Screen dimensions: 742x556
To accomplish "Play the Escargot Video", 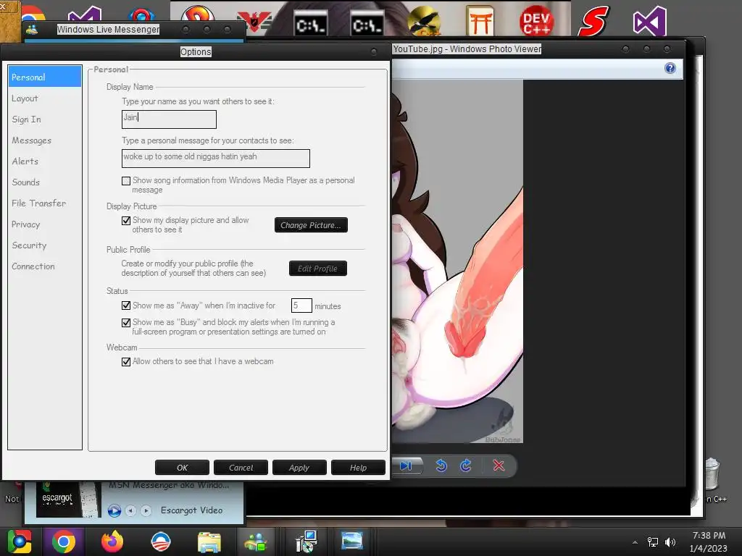I will click(114, 510).
